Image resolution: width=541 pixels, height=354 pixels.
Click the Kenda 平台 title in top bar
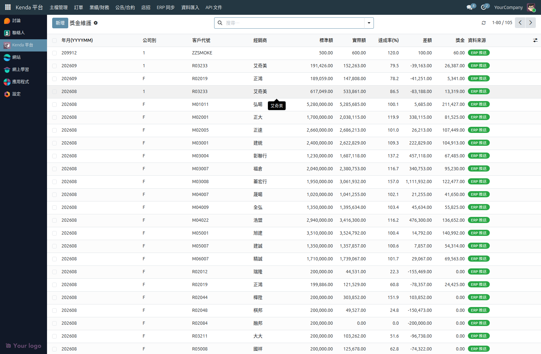click(x=29, y=7)
